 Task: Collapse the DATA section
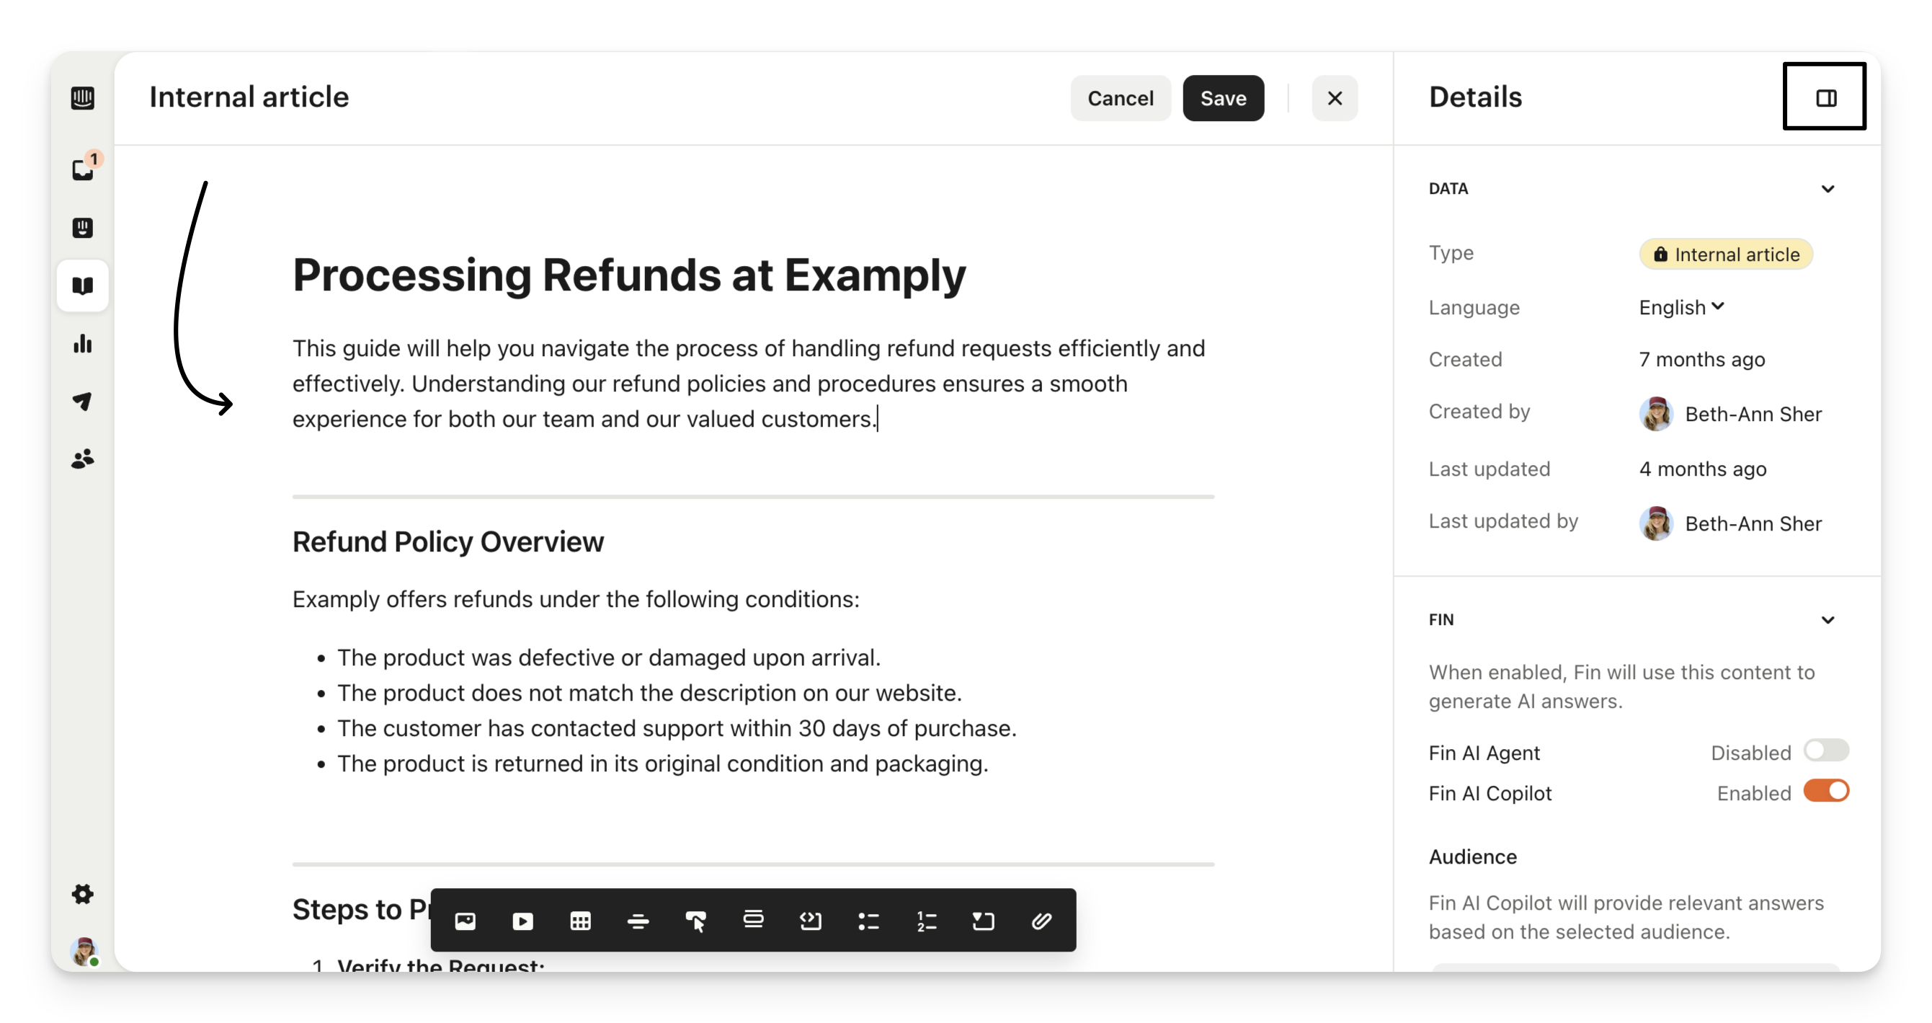tap(1828, 189)
